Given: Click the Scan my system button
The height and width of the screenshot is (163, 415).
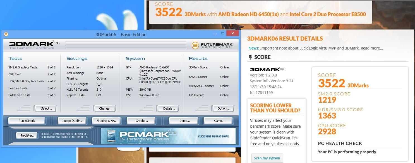Looking at the screenshot, I should tap(267, 158).
